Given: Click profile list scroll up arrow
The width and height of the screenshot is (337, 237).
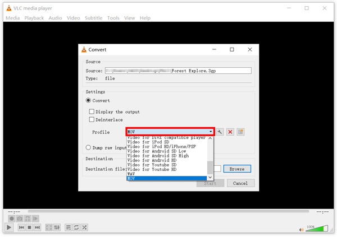Looking at the screenshot, I should (x=210, y=138).
